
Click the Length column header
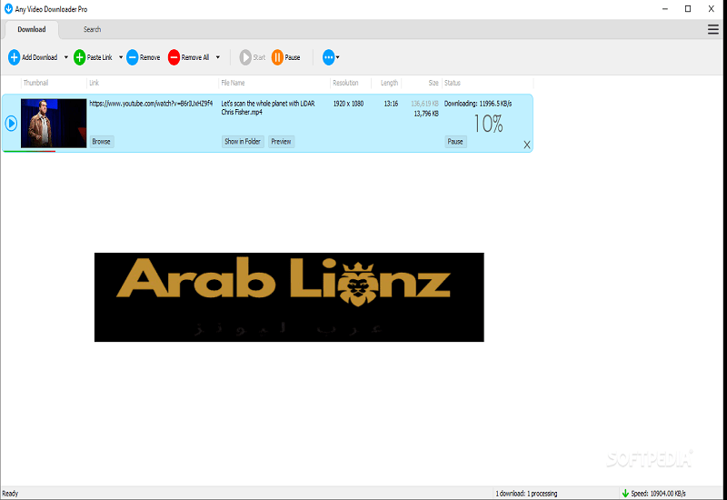click(x=389, y=83)
